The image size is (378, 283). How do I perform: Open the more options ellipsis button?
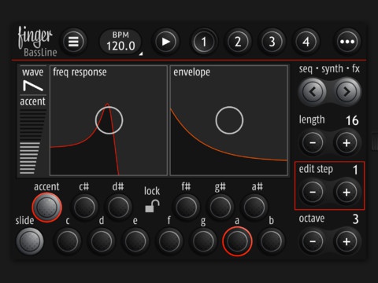click(347, 42)
